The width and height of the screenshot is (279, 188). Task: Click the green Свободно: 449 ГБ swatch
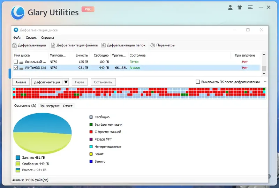point(18,164)
